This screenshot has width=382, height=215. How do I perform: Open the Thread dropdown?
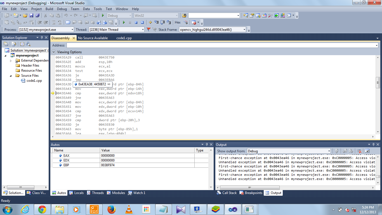(143, 29)
